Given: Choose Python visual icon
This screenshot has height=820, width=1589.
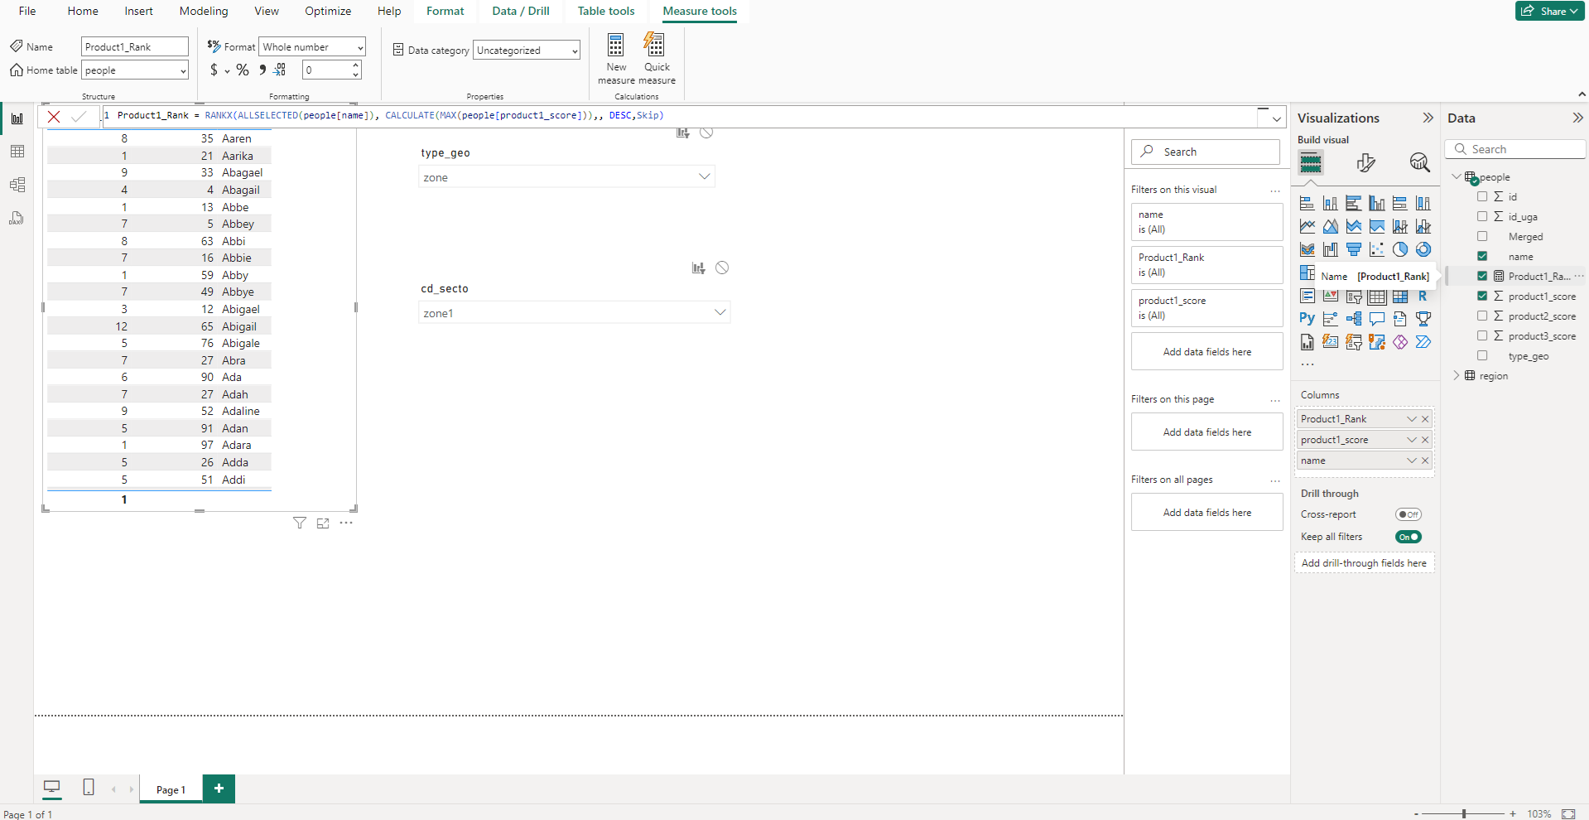Looking at the screenshot, I should pyautogui.click(x=1307, y=319).
